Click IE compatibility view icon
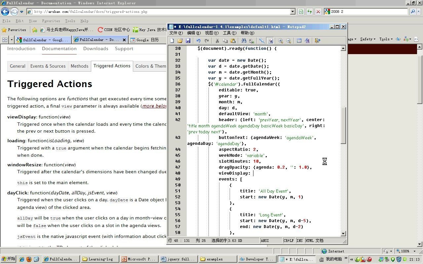The width and height of the screenshot is (423, 264). 301,12
